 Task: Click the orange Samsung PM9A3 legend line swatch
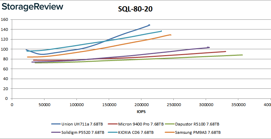[170, 132]
